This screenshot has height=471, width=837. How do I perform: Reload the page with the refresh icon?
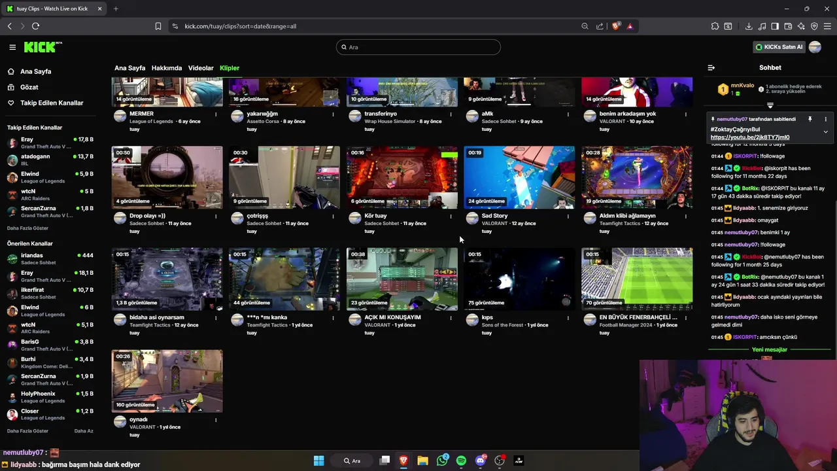(35, 26)
